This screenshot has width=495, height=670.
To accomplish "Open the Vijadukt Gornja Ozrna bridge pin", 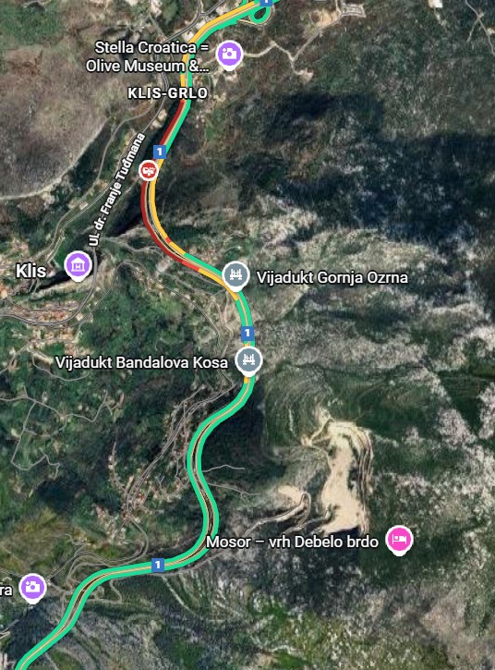I will (235, 275).
